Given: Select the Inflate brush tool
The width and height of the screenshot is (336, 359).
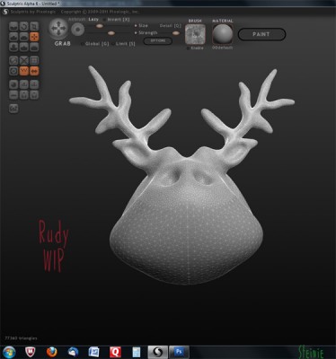Looking at the screenshot, I should (13, 48).
